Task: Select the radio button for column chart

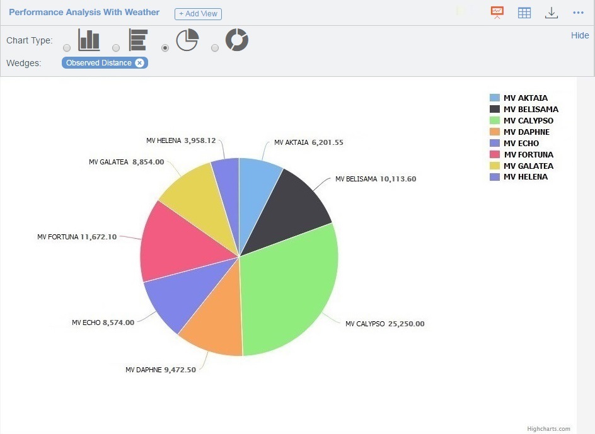Action: [66, 47]
